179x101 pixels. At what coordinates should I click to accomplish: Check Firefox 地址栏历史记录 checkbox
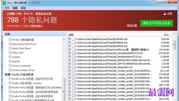point(10,79)
